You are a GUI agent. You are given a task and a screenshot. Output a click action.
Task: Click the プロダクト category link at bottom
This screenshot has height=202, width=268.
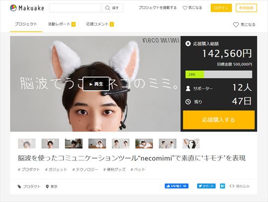click(32, 187)
